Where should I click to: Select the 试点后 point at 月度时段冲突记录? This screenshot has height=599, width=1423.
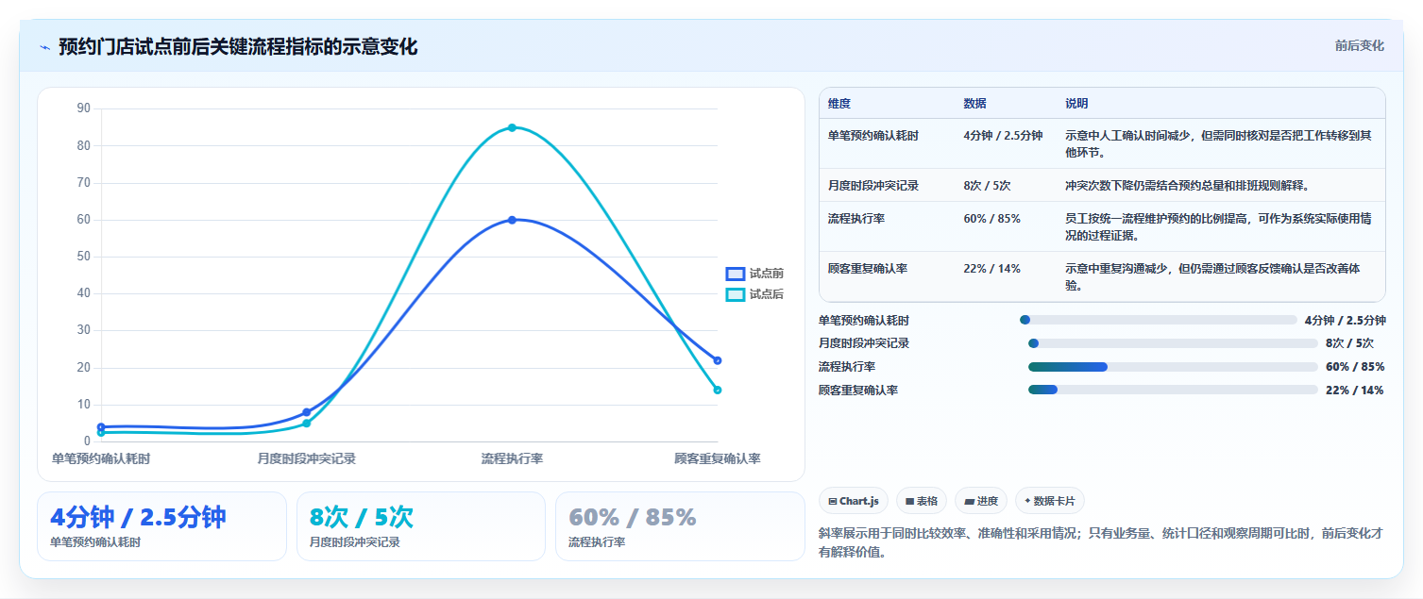pos(306,424)
